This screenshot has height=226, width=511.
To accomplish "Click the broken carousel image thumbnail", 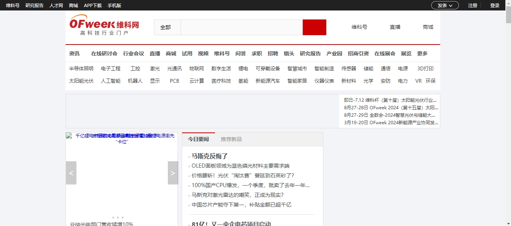I will (69, 135).
